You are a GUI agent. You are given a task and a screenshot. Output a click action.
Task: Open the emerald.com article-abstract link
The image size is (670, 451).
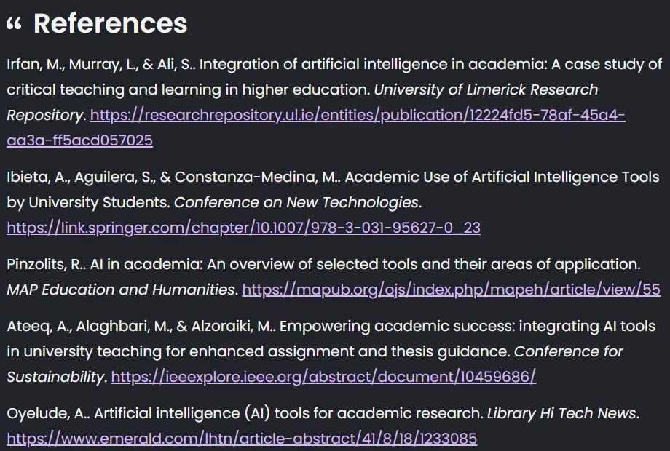coord(242,439)
